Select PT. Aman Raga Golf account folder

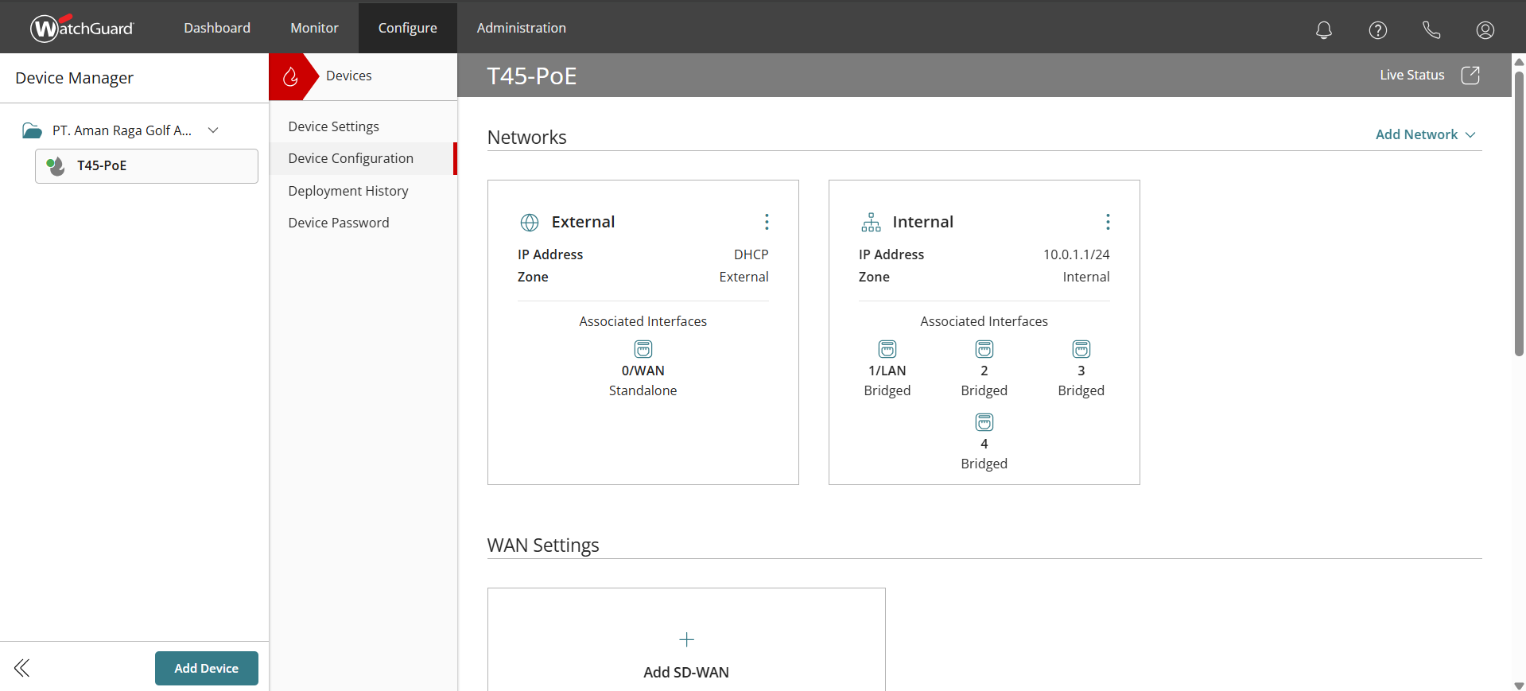point(122,130)
